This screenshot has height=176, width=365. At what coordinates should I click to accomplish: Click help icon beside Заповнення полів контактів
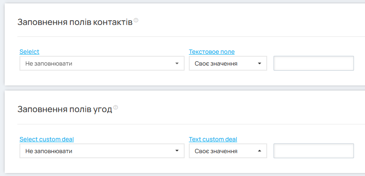[136, 20]
